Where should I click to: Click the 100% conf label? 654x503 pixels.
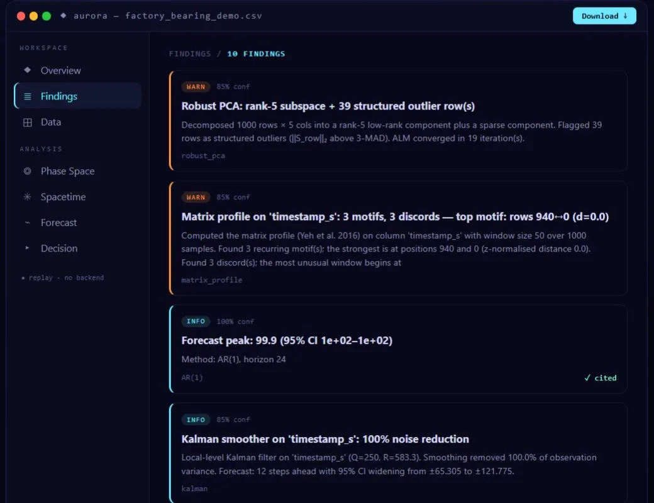[235, 321]
